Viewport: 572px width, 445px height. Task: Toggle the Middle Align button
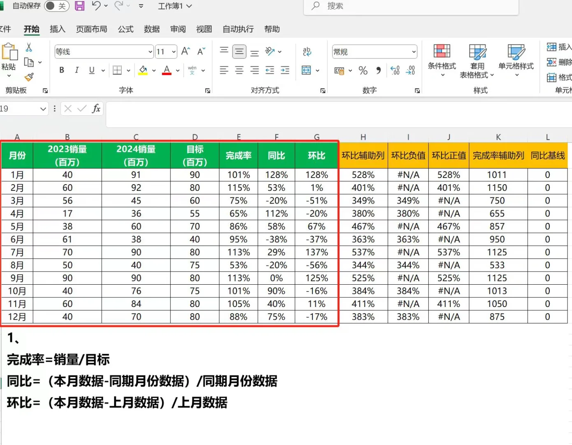(x=239, y=52)
